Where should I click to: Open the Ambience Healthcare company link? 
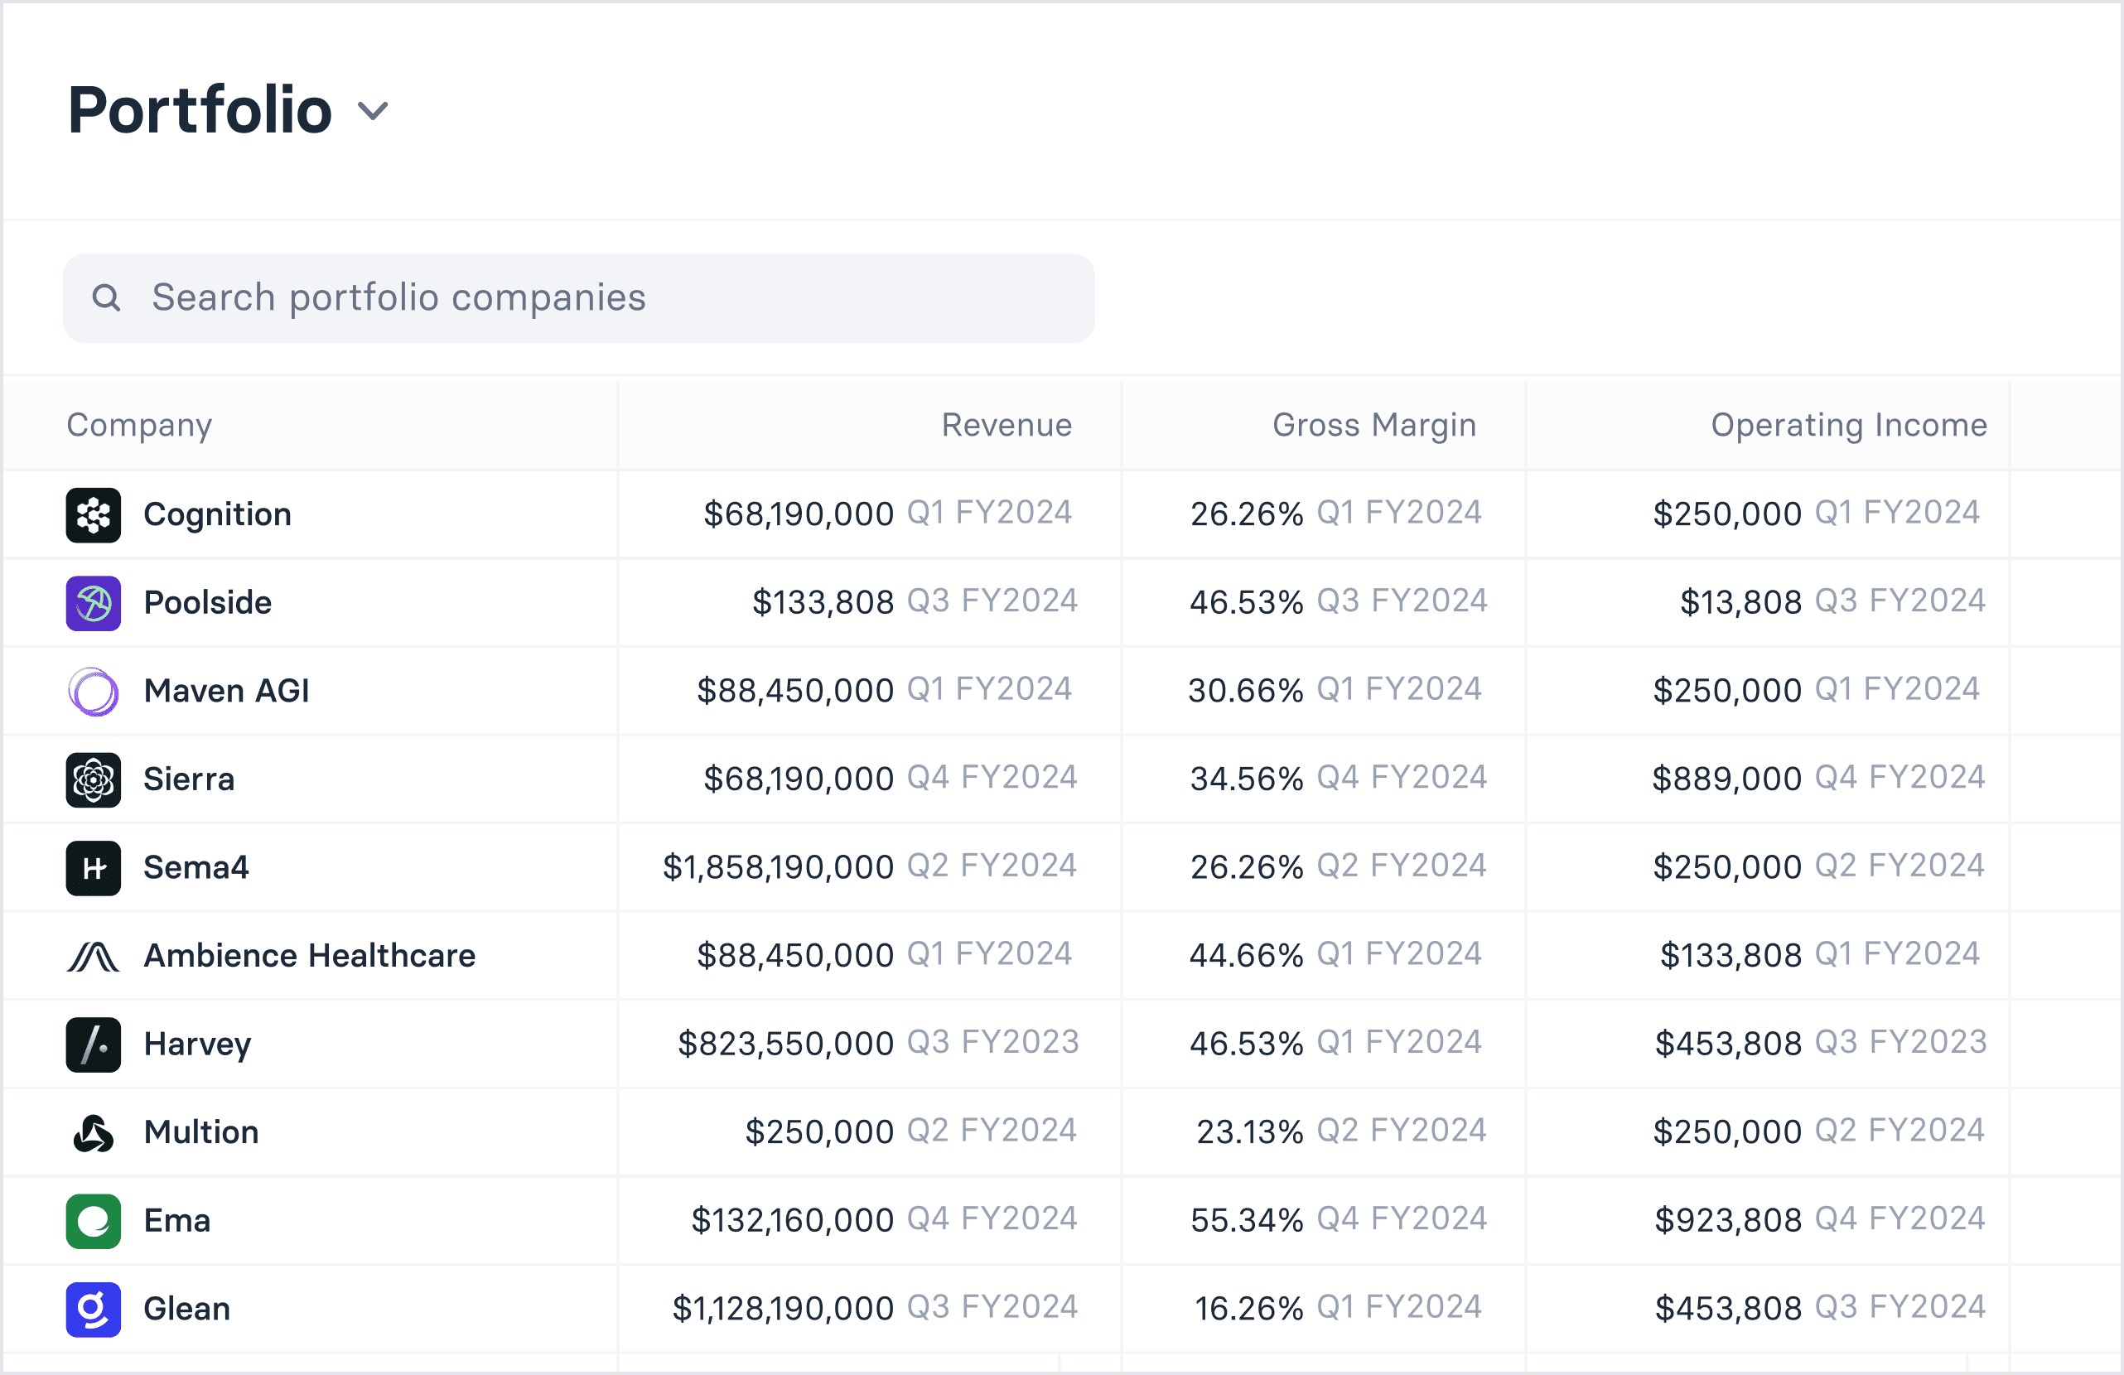coord(309,957)
